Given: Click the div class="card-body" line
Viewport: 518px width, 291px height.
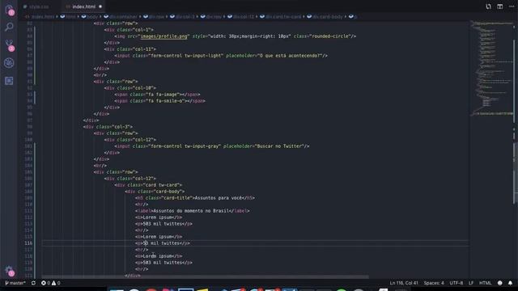Looking at the screenshot, I should pos(155,192).
